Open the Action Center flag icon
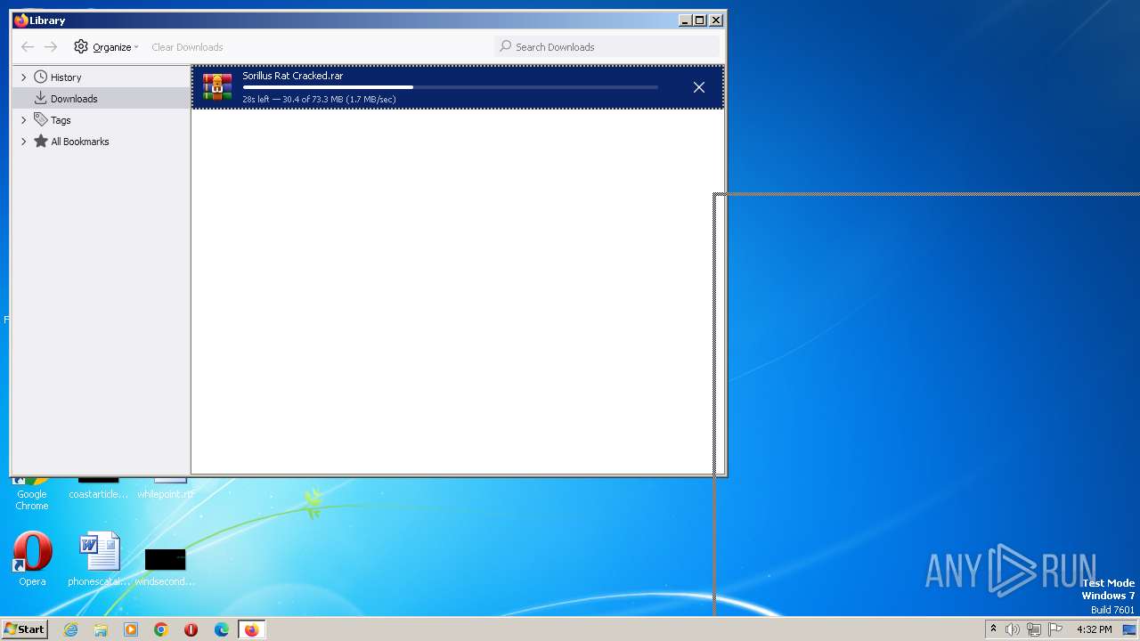Viewport: 1140px width, 641px height. [x=1055, y=629]
